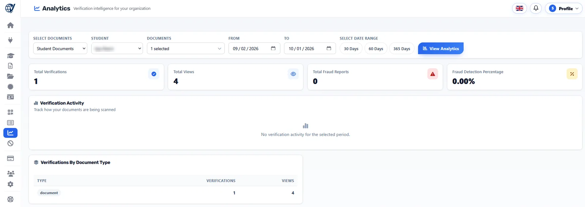The width and height of the screenshot is (585, 207).
Task: Open the plug integrations sidebar icon
Action: coord(10,40)
